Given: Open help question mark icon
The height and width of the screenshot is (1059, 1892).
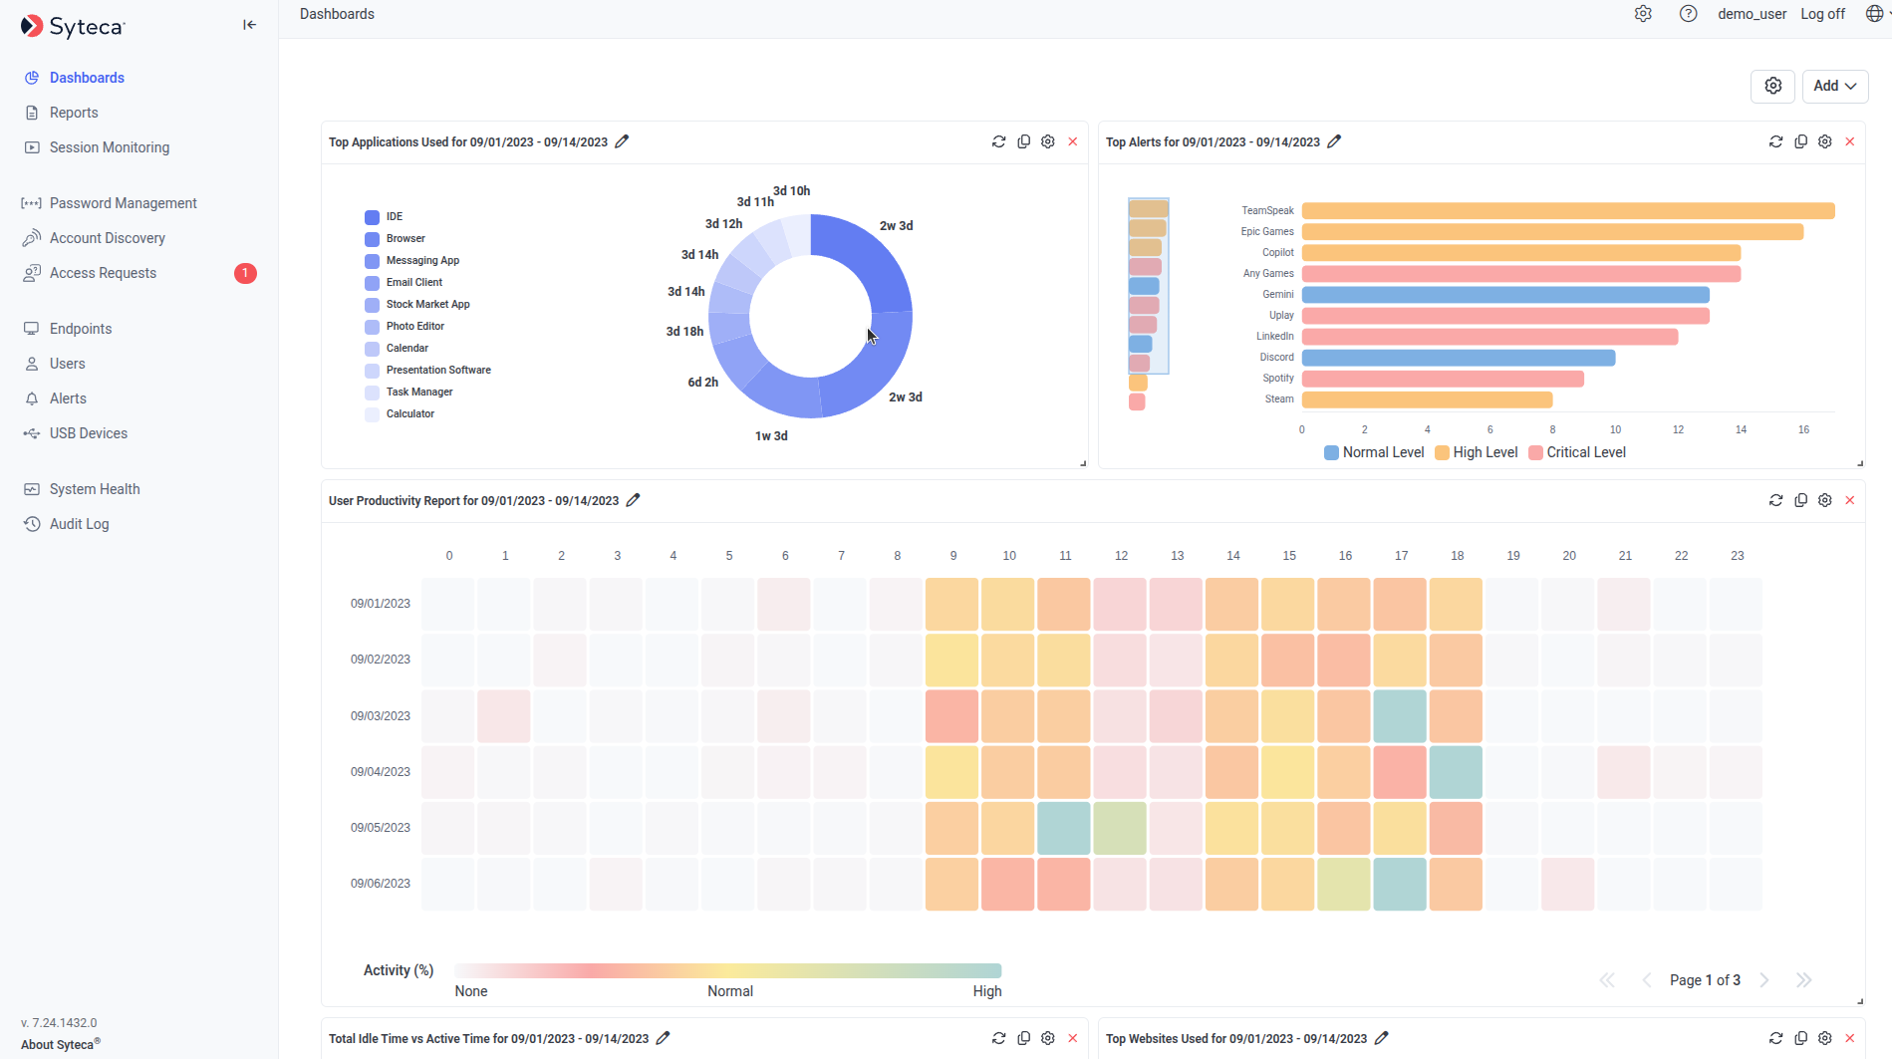Looking at the screenshot, I should pyautogui.click(x=1688, y=14).
